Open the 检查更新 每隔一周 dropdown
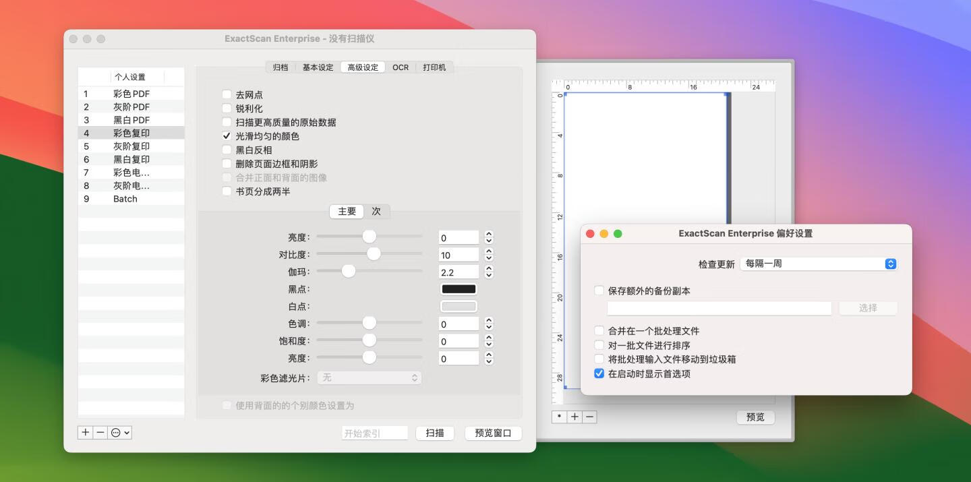The width and height of the screenshot is (971, 482). coord(819,264)
